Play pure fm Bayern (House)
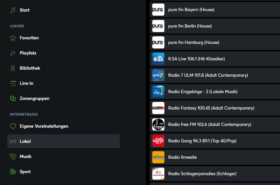The image size is (280, 185). [215, 10]
